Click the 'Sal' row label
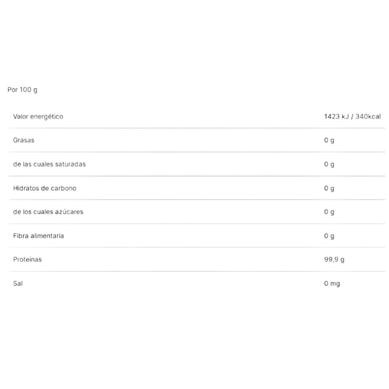 (x=18, y=284)
